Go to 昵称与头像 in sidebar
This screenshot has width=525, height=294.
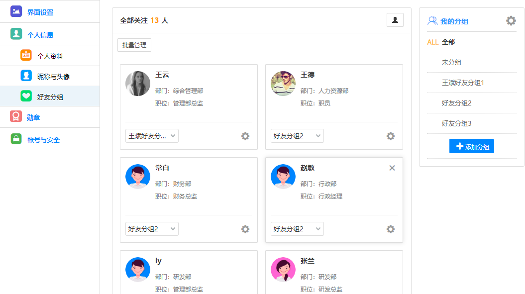point(53,77)
